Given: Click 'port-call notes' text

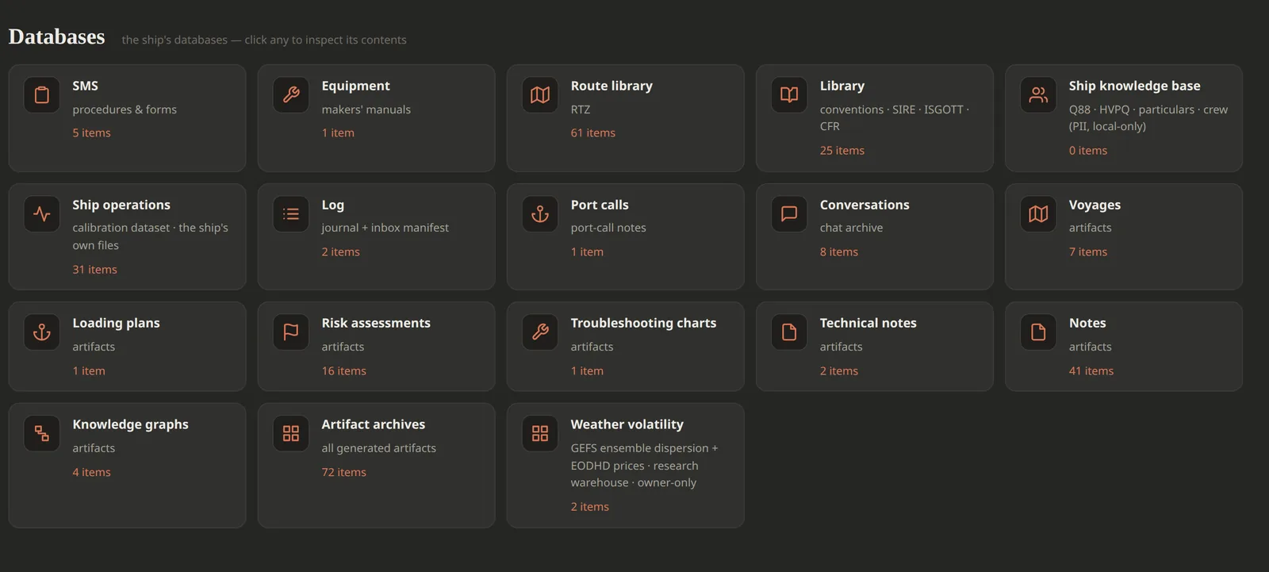Looking at the screenshot, I should (608, 228).
